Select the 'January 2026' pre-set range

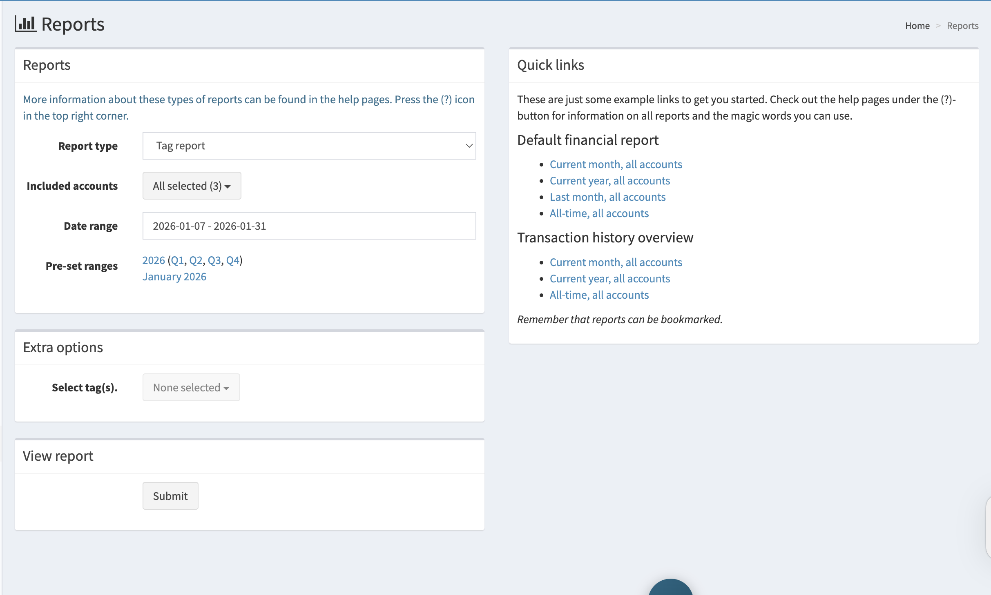174,276
